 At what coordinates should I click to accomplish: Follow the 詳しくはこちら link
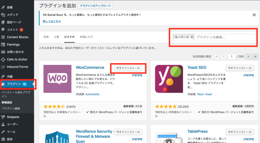(x=52, y=21)
